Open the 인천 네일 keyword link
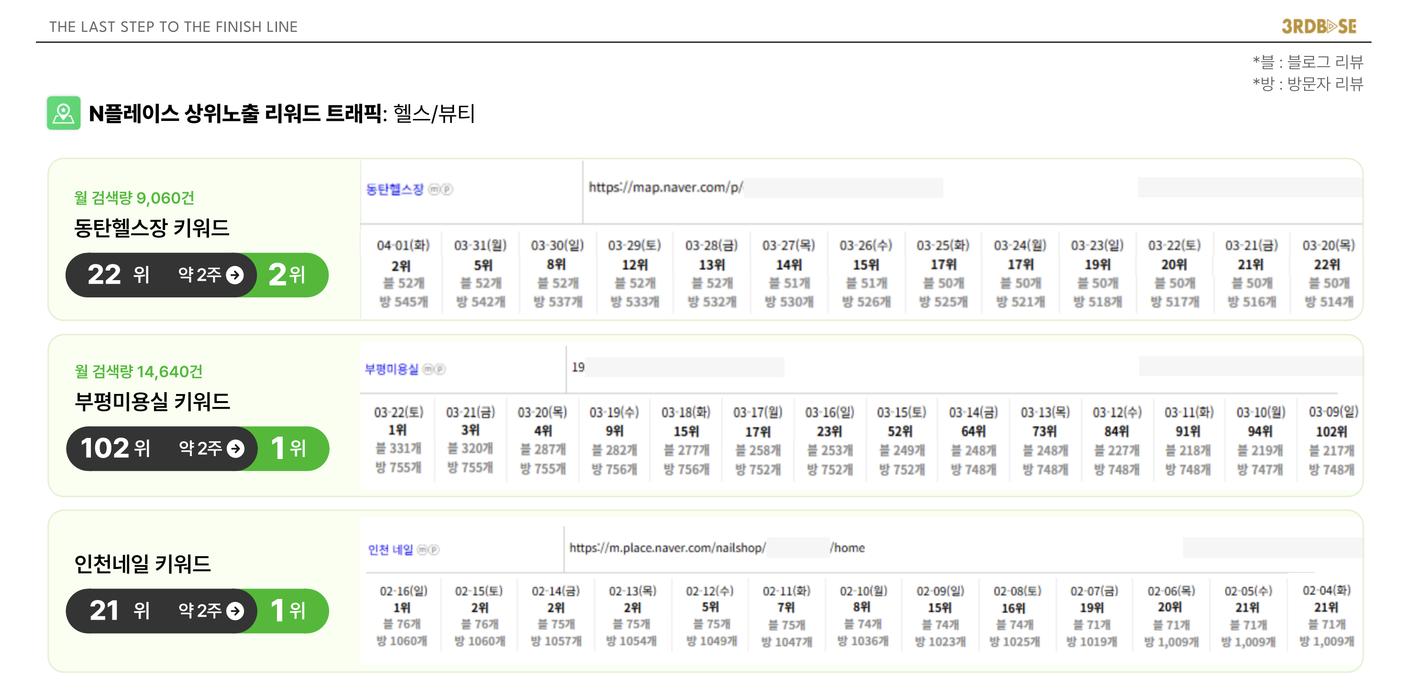The width and height of the screenshot is (1407, 699). pos(390,549)
